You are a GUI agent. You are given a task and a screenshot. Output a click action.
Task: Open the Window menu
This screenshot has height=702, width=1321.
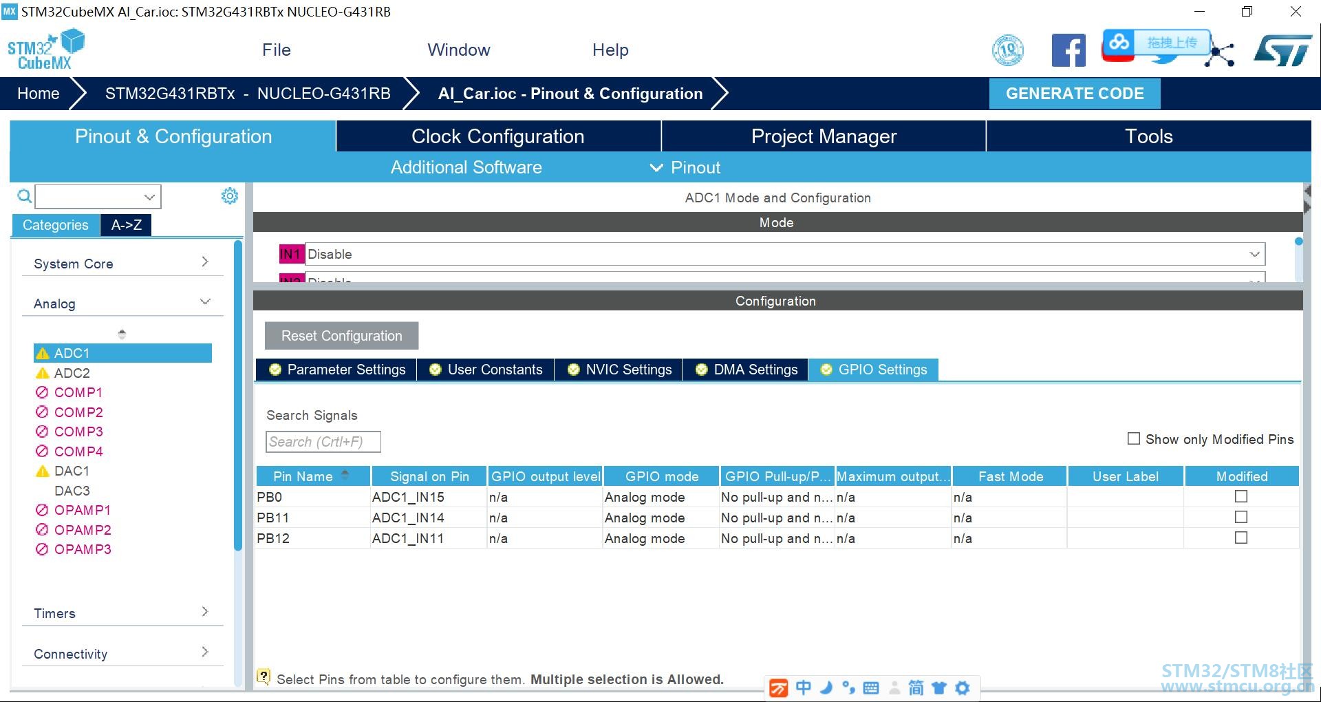coord(459,50)
